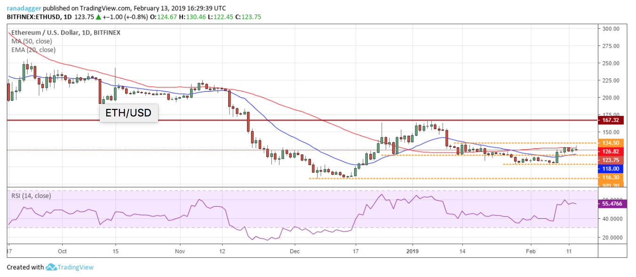Click the 12 date label on time axis
The width and height of the screenshot is (636, 277).
(x=222, y=252)
